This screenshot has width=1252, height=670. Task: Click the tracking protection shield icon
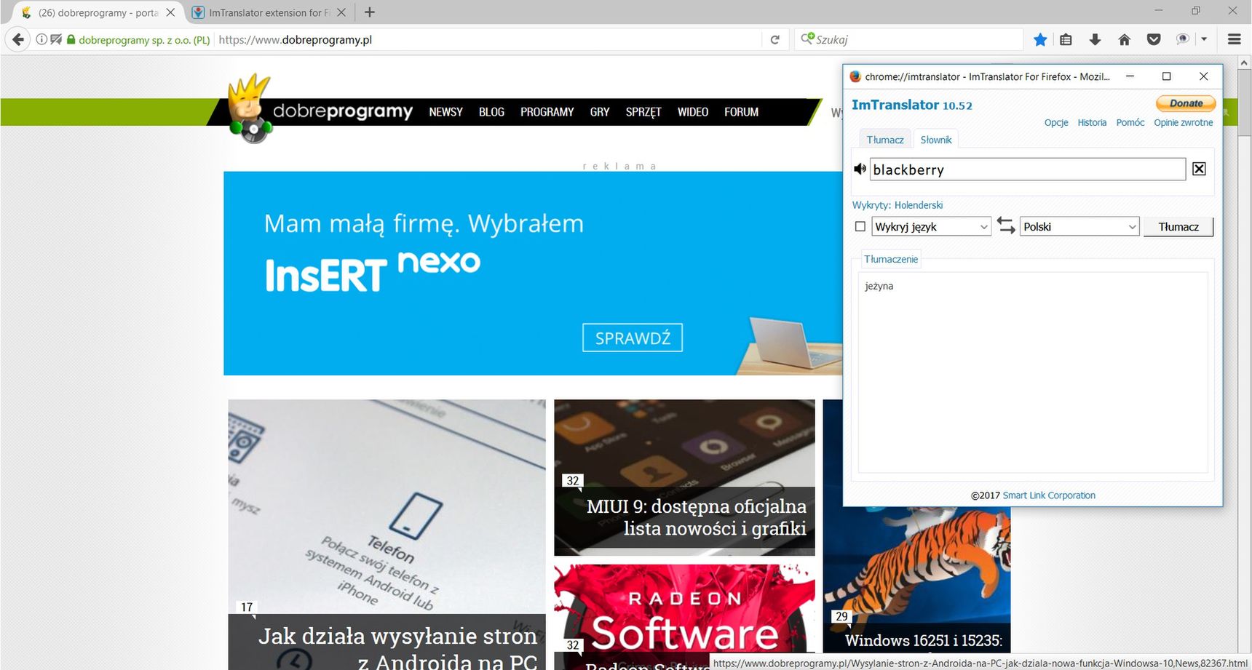point(56,39)
